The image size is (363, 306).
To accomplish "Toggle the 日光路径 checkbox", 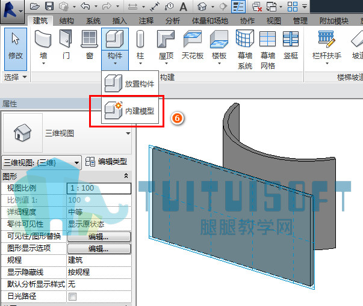I will (72, 296).
